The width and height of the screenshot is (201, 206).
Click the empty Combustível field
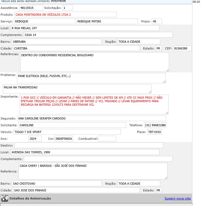point(107,139)
